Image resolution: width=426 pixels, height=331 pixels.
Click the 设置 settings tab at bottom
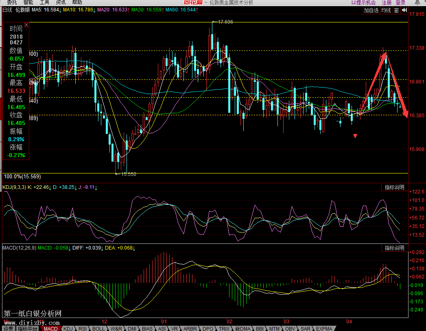[x=8, y=329]
